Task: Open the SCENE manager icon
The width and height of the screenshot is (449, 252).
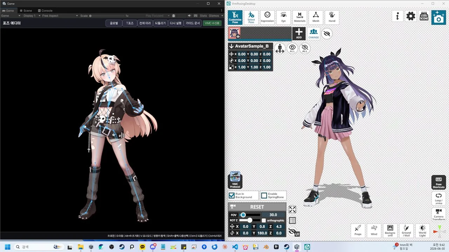Action: point(424,16)
